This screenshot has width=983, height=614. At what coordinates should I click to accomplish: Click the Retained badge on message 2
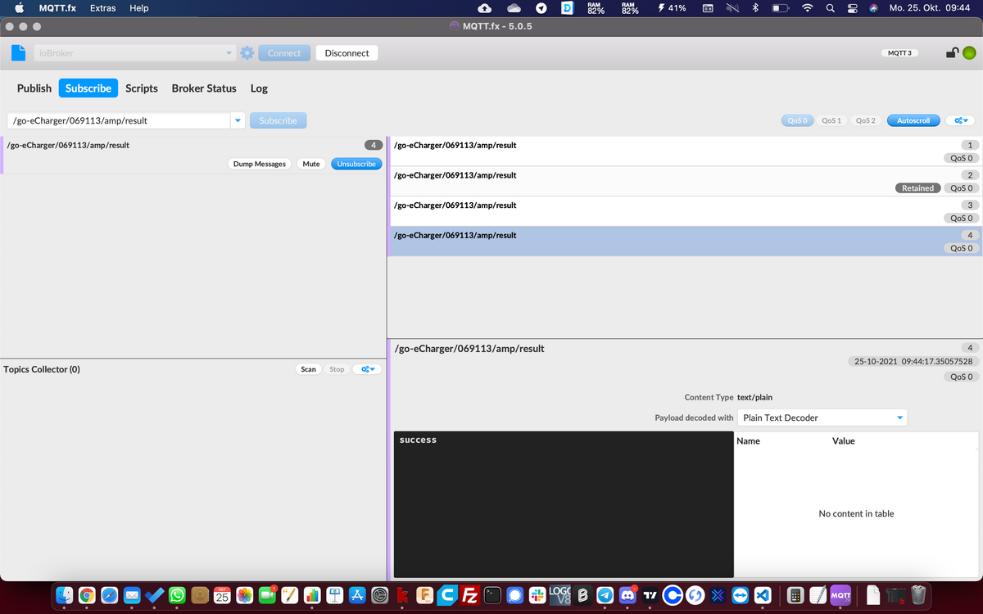(917, 187)
